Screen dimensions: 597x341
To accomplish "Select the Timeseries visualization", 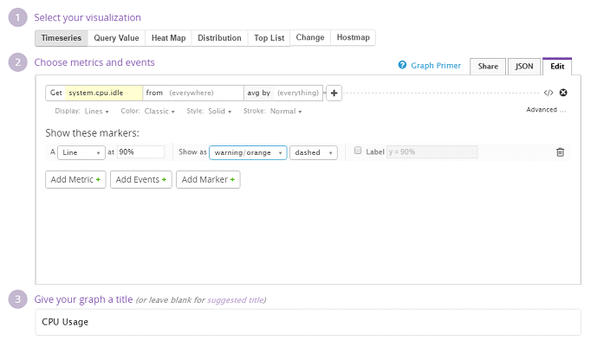I will [62, 38].
